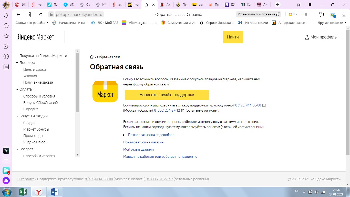Image resolution: width=350 pixels, height=197 pixels.
Task: Open Бонусы СберСпасибо help page
Action: pyautogui.click(x=41, y=103)
